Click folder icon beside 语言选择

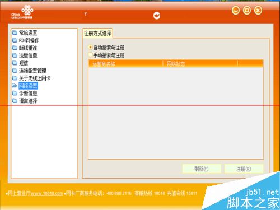(15, 101)
